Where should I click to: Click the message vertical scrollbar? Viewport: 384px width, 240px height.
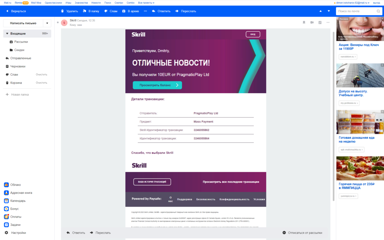point(333,116)
